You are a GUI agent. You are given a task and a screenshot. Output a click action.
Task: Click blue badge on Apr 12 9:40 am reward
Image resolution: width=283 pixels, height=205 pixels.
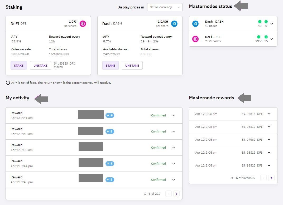pyautogui.click(x=110, y=131)
